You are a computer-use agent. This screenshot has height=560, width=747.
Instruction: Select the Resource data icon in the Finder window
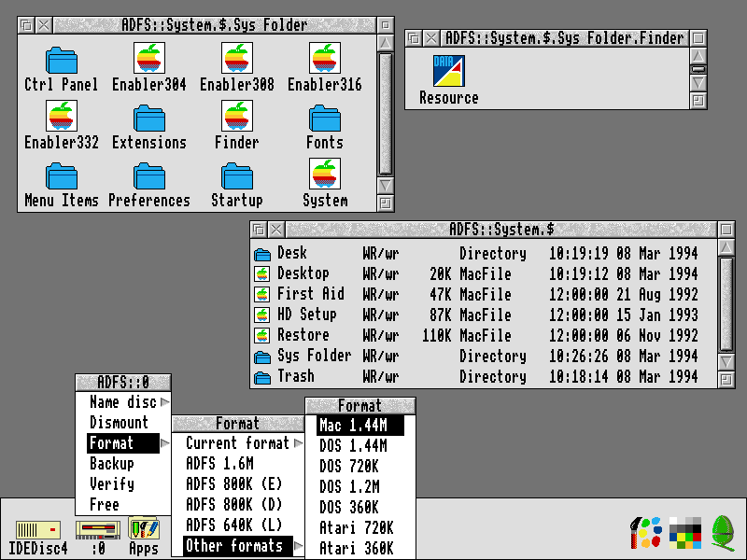tap(447, 70)
